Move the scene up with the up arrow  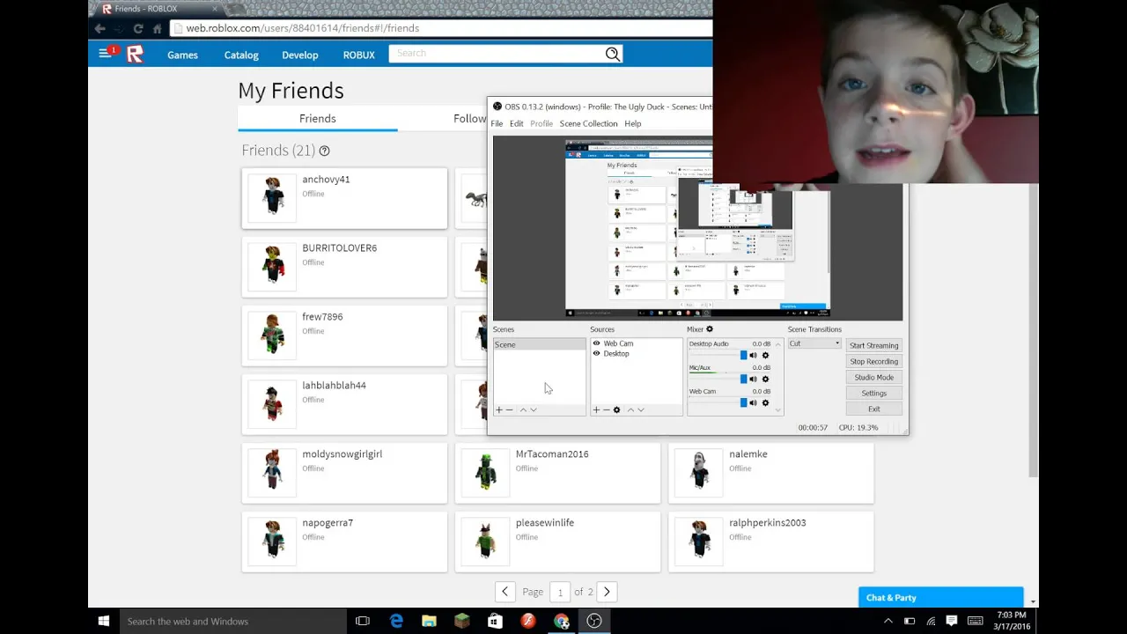pyautogui.click(x=523, y=410)
